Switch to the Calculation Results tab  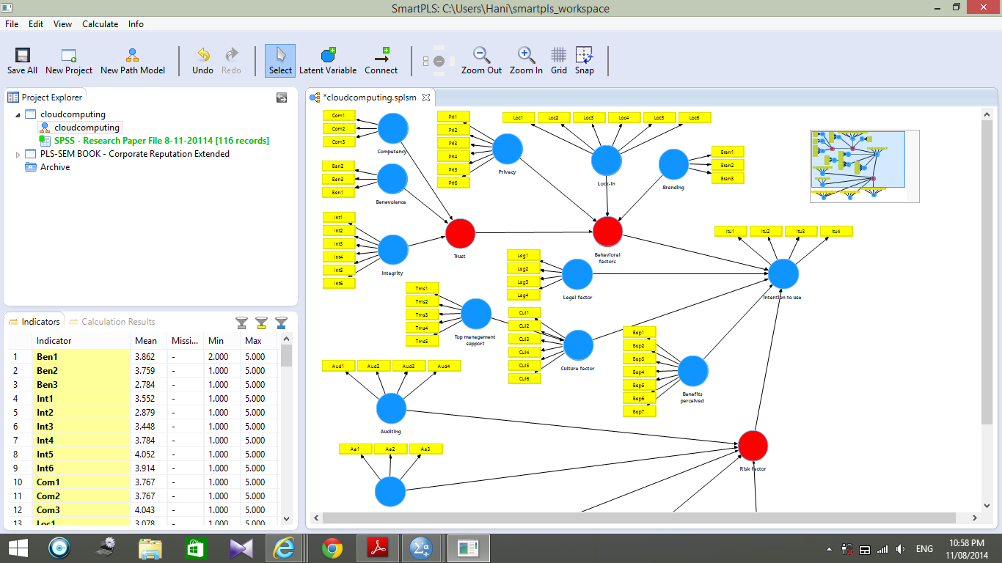(112, 321)
